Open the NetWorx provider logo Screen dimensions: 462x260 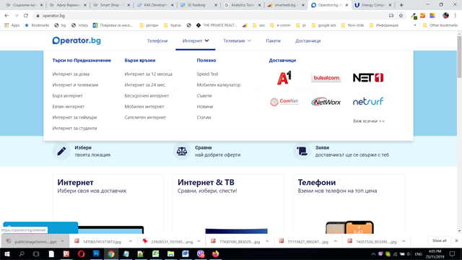click(326, 102)
